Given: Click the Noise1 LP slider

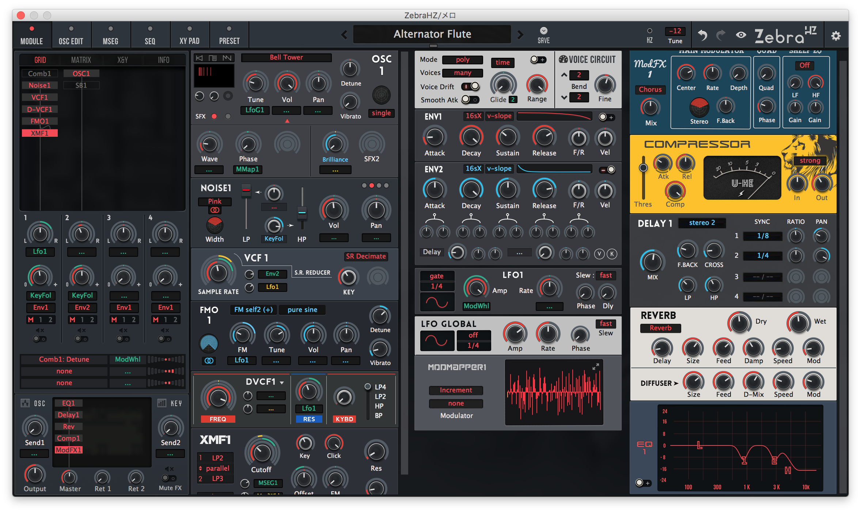Looking at the screenshot, I should [246, 207].
